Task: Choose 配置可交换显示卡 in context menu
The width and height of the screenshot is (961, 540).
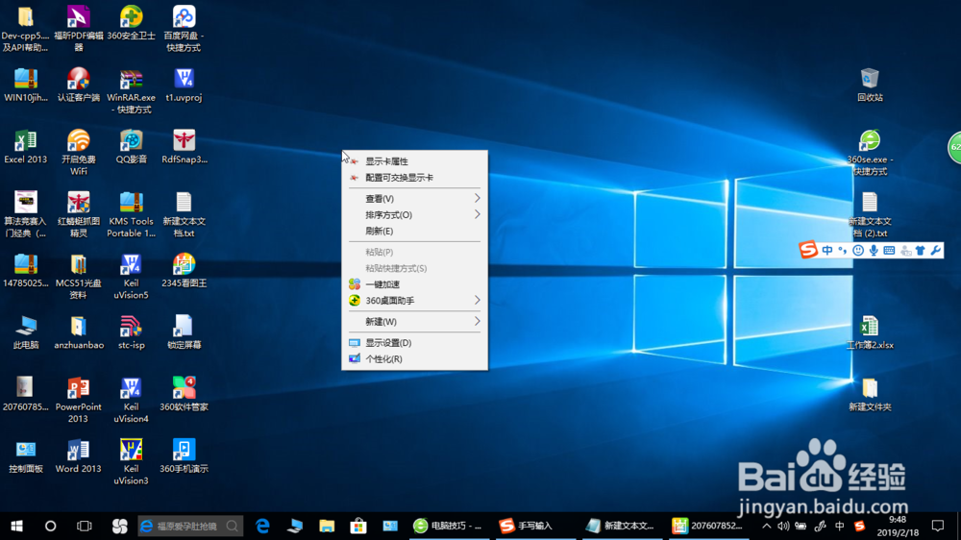Action: [415, 178]
